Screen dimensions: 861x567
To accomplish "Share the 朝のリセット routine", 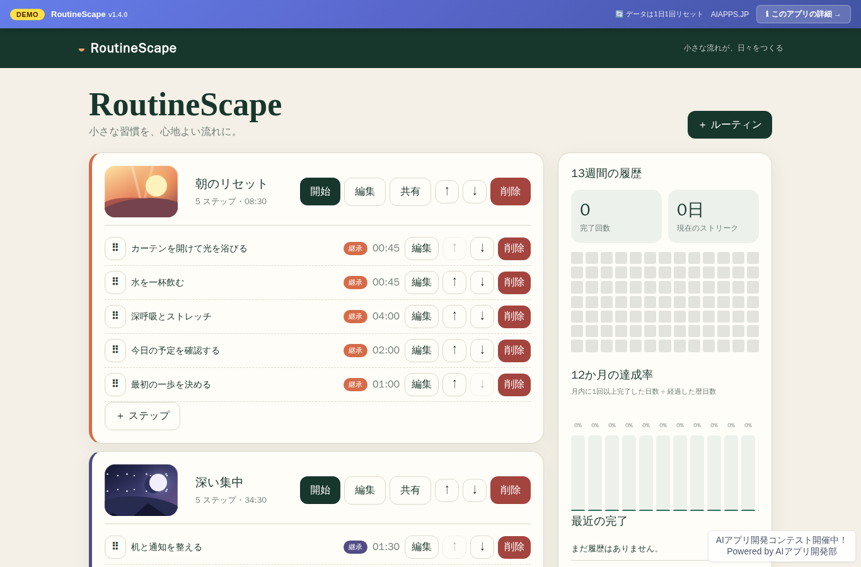I will click(410, 192).
